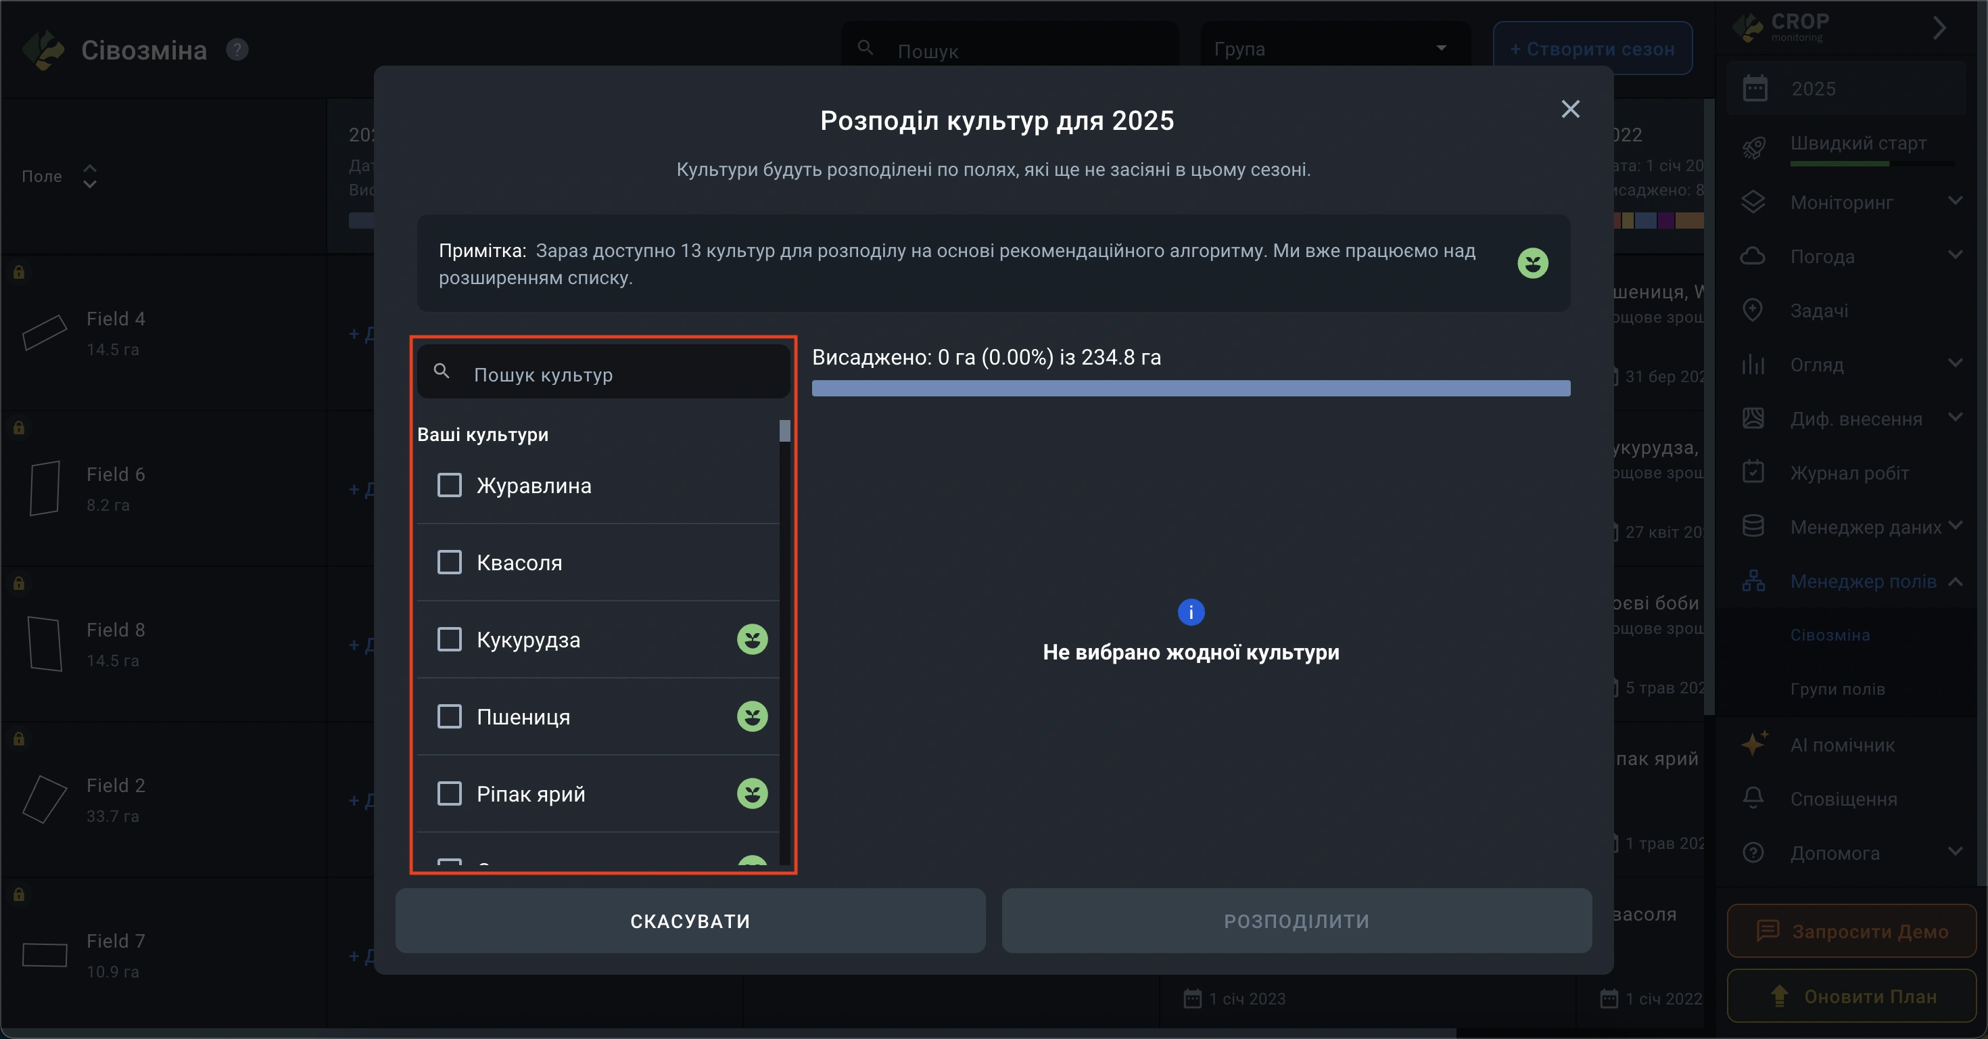Click the blue info icon above empty message
This screenshot has height=1039, width=1988.
coord(1191,612)
